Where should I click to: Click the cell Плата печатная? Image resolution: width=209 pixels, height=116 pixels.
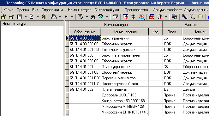point(125,89)
